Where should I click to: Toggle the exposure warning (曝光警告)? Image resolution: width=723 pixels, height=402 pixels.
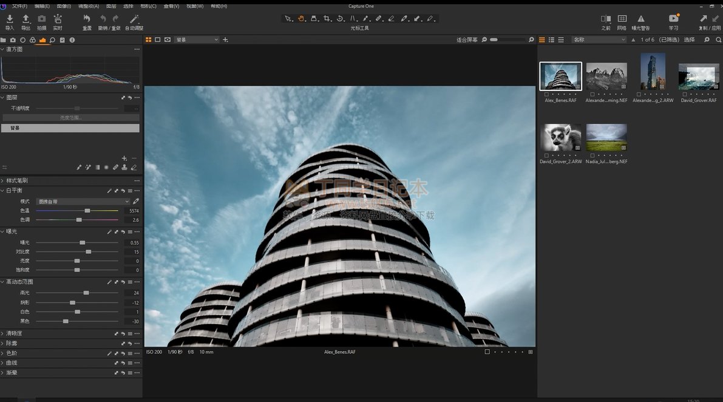click(640, 19)
